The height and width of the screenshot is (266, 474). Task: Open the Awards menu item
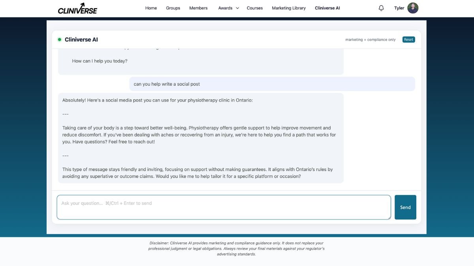[225, 8]
